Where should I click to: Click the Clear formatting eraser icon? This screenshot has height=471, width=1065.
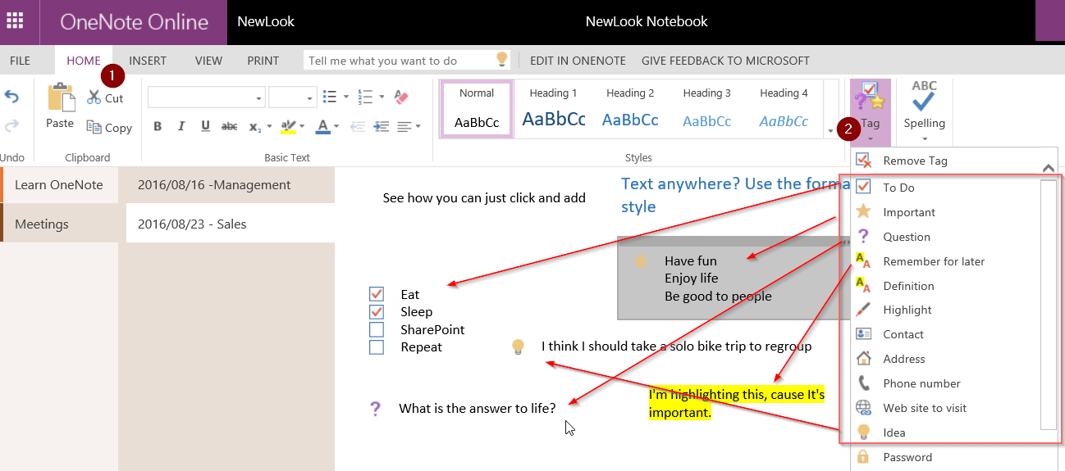coord(401,97)
